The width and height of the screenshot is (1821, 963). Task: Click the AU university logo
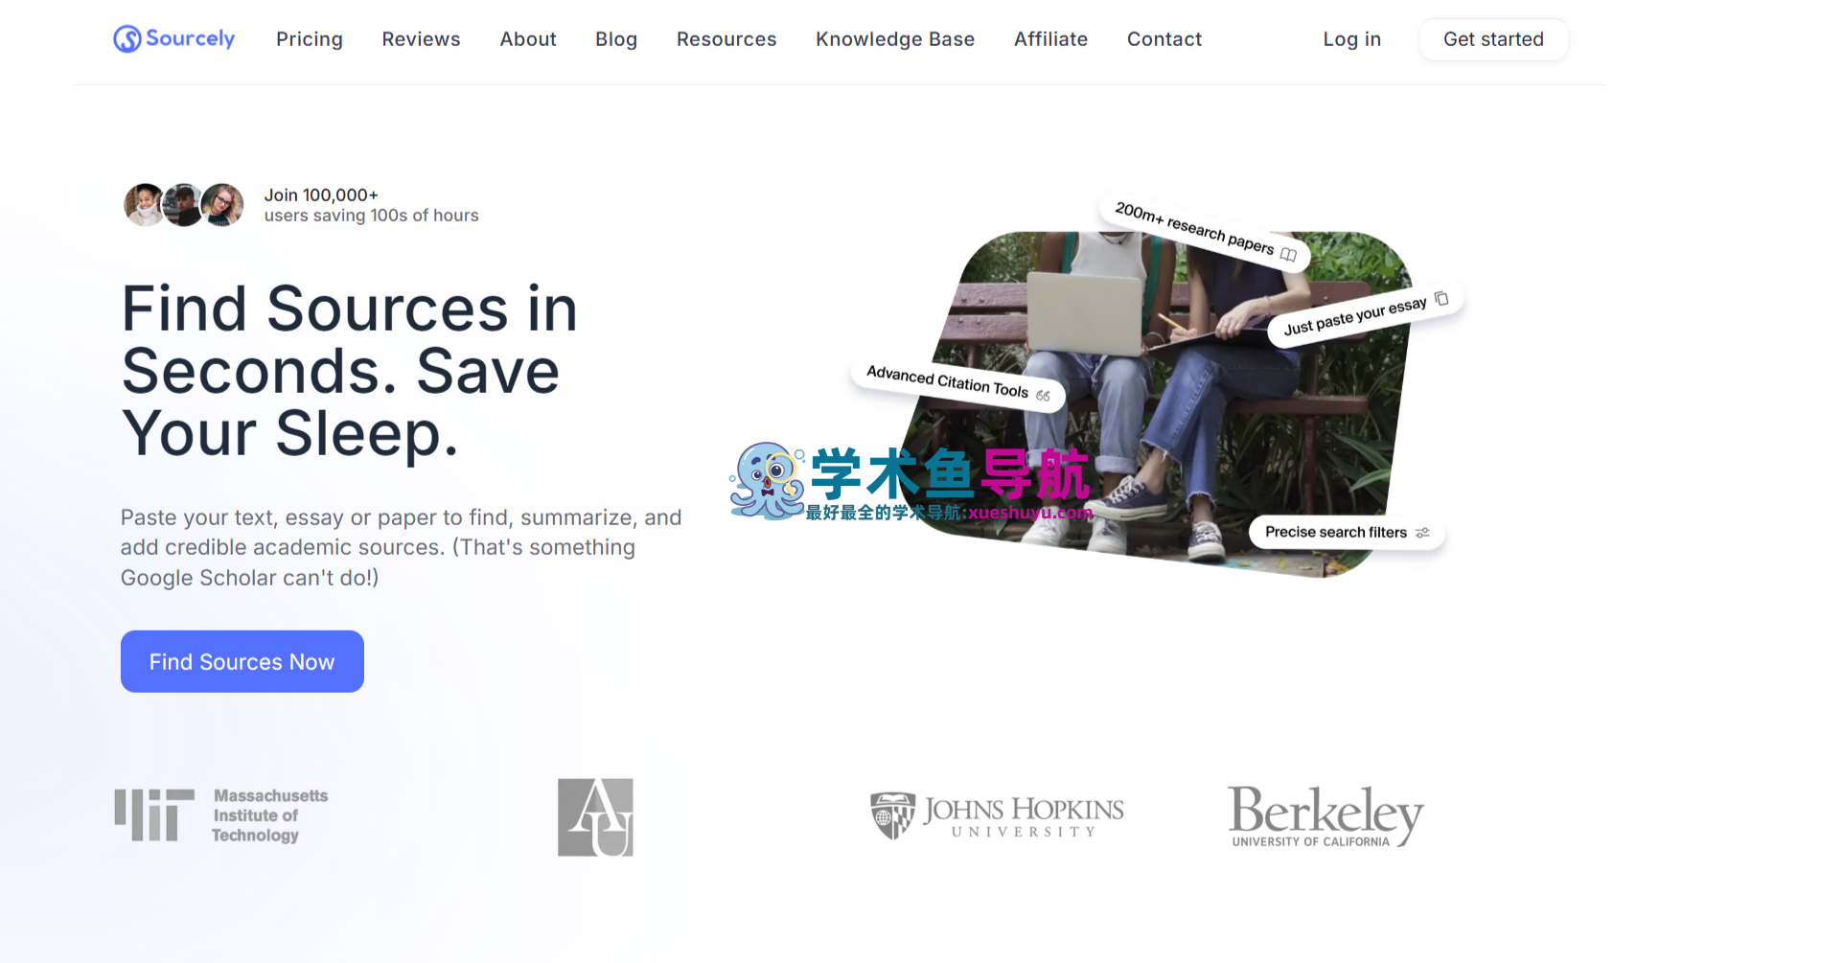[x=595, y=817]
